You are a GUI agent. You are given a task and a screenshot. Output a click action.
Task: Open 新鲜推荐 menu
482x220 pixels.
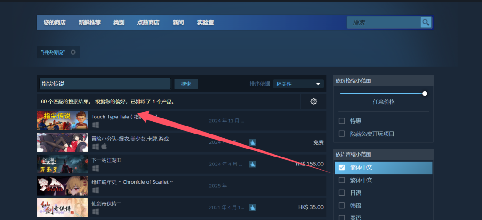[89, 23]
